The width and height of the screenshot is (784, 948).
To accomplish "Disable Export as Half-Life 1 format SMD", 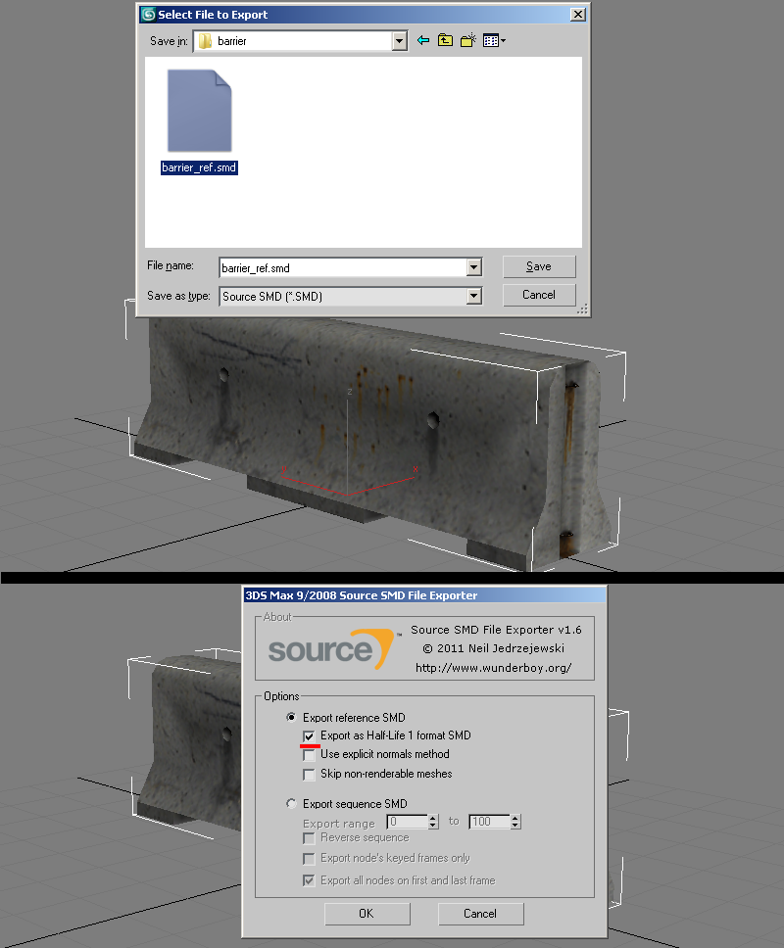I will pos(310,735).
